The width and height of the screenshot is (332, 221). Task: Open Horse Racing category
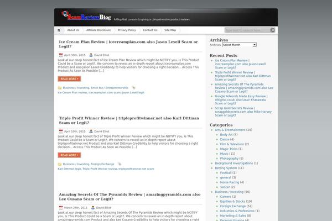point(229,182)
